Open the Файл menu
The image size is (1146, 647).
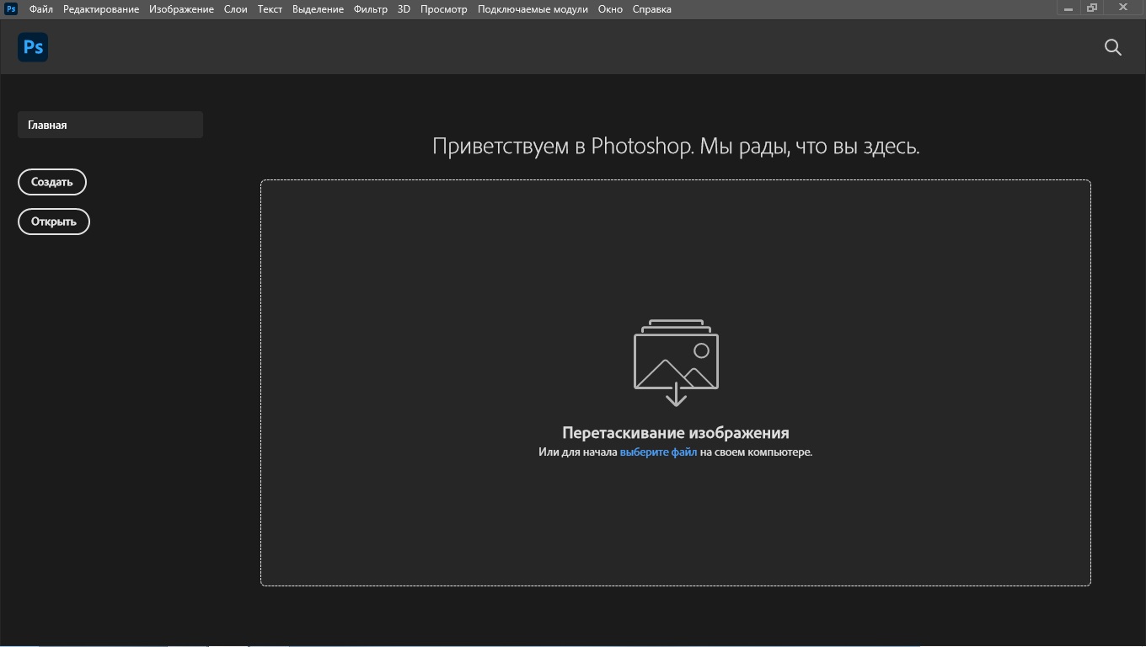40,9
